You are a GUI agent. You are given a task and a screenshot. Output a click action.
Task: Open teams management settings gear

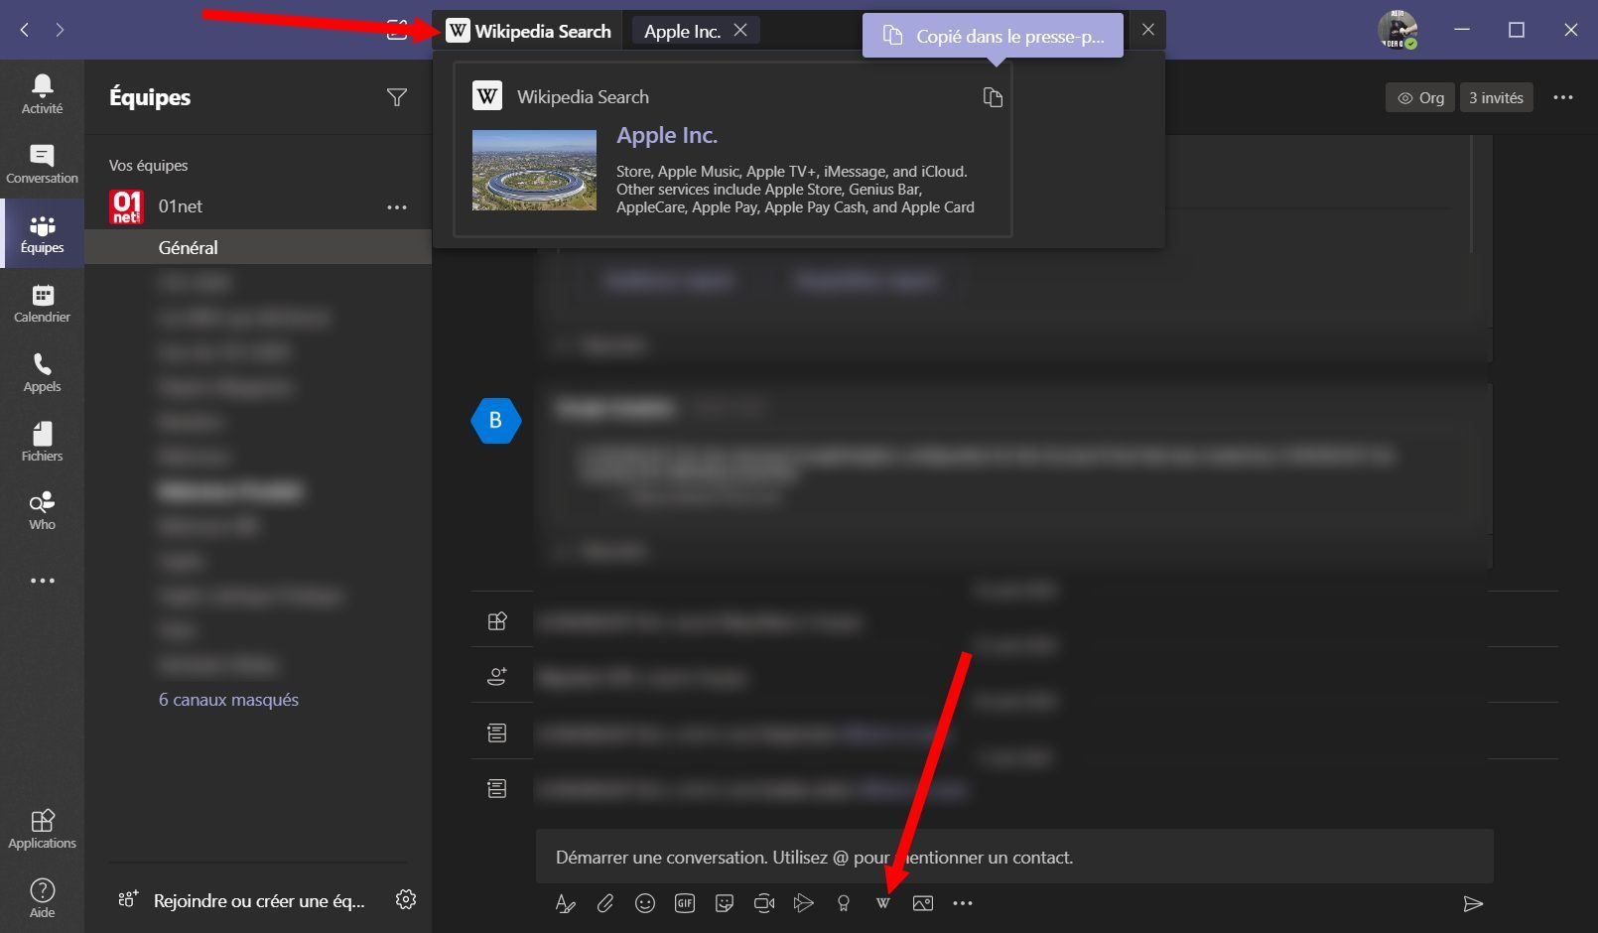pyautogui.click(x=406, y=899)
